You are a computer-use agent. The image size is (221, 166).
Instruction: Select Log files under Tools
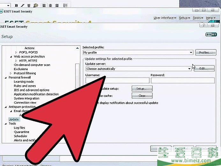tap(19, 128)
